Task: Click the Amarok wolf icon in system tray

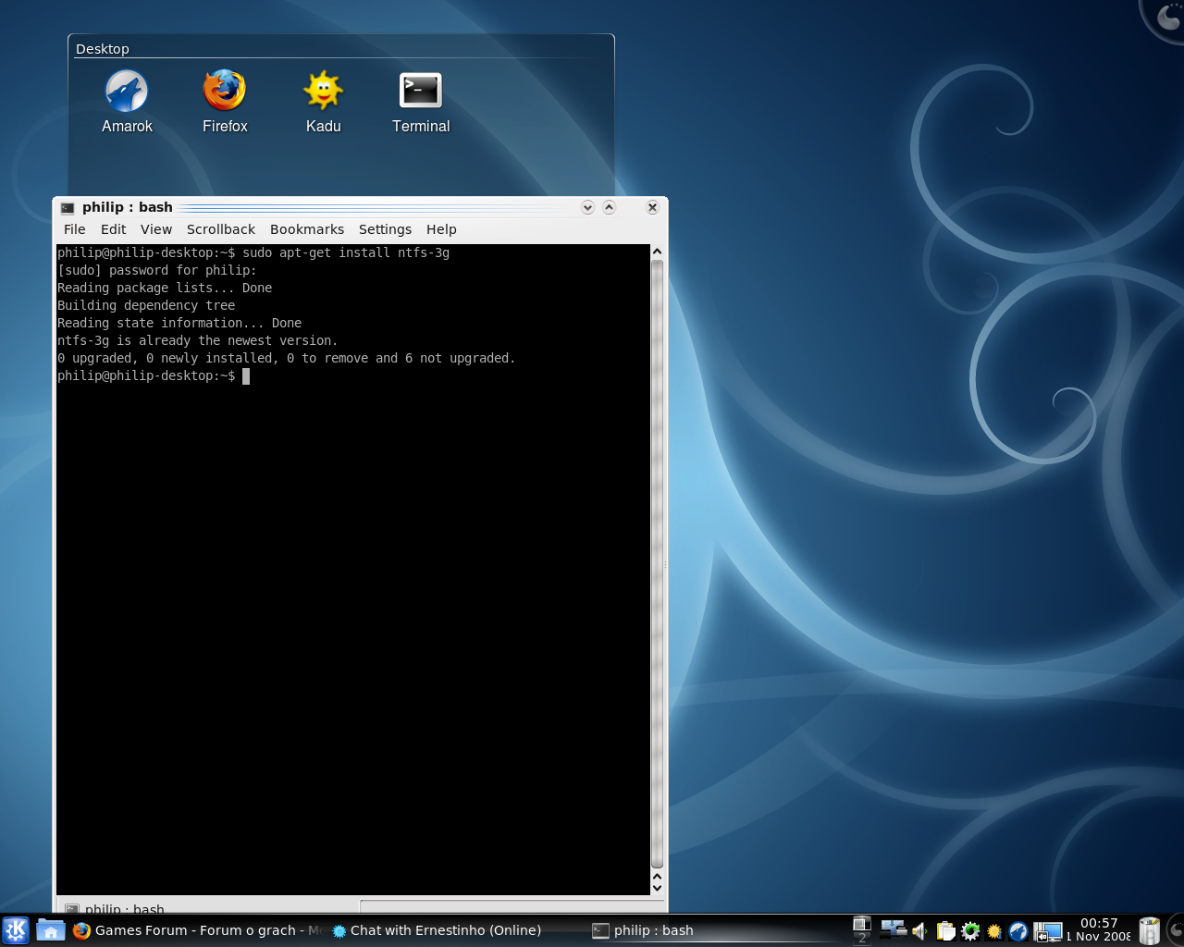Action: pos(1018,931)
